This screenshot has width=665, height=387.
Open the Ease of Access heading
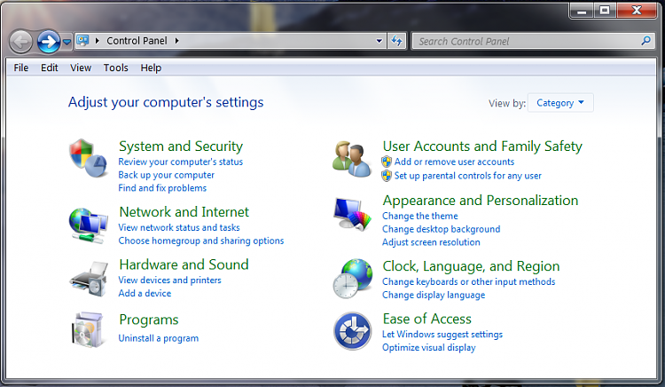(x=427, y=319)
